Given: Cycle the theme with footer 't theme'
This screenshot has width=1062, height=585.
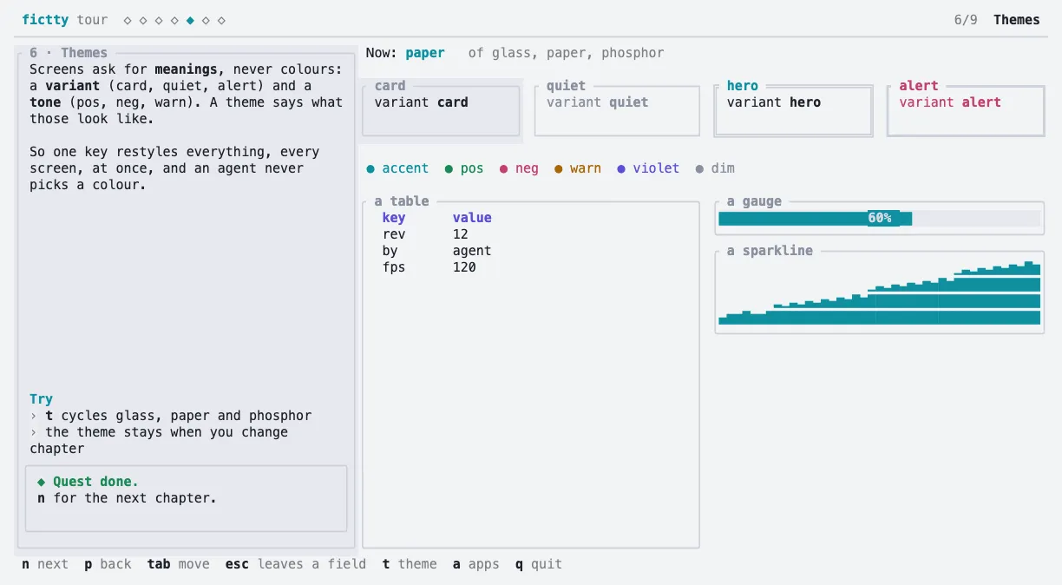Looking at the screenshot, I should 410,564.
